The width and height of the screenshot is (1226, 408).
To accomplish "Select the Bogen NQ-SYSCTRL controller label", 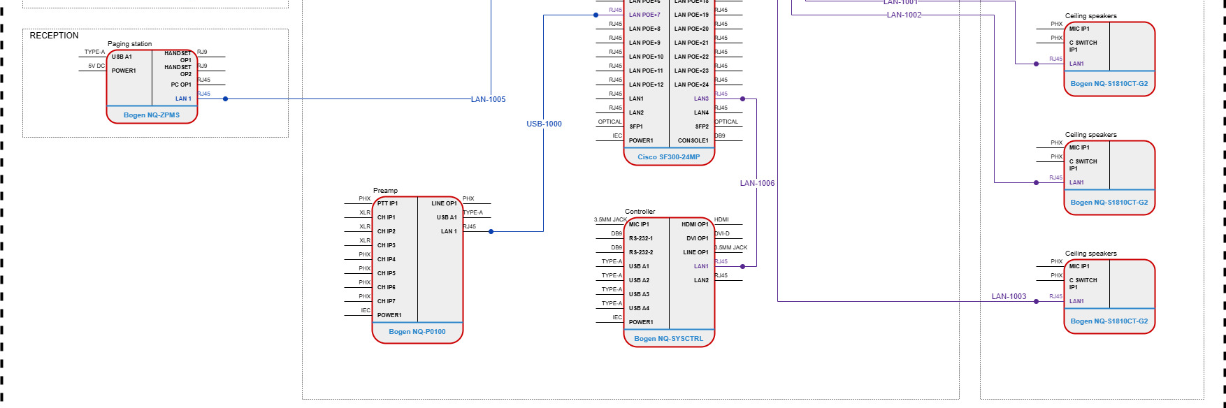I will [668, 339].
